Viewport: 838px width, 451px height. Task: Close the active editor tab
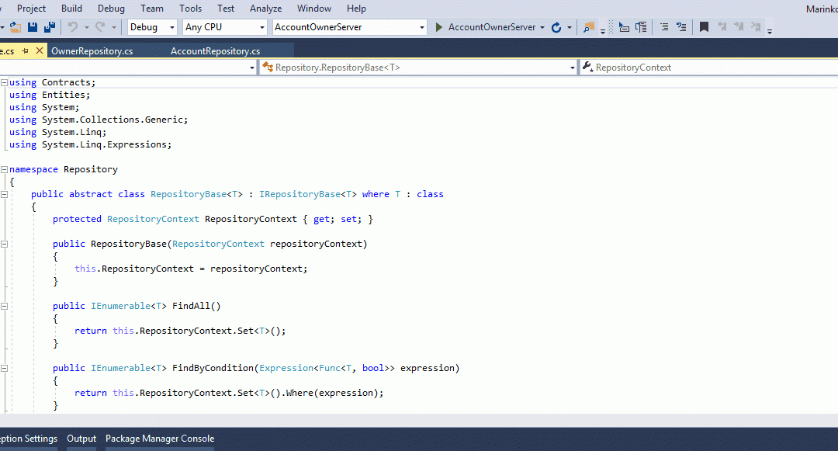click(x=38, y=51)
